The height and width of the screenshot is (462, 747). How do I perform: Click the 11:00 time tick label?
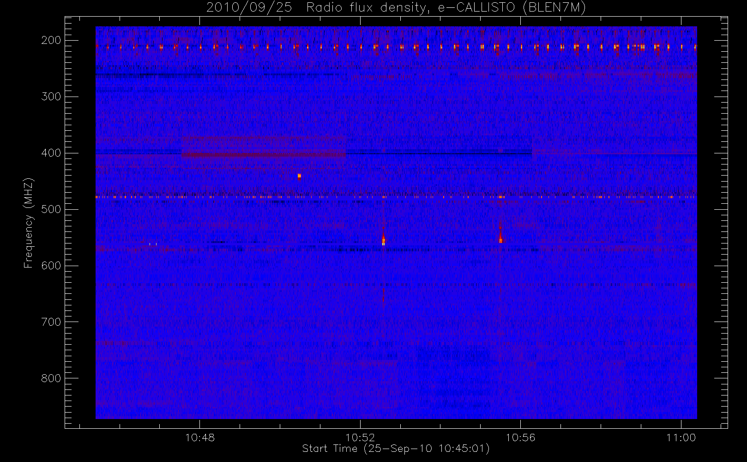pos(681,438)
